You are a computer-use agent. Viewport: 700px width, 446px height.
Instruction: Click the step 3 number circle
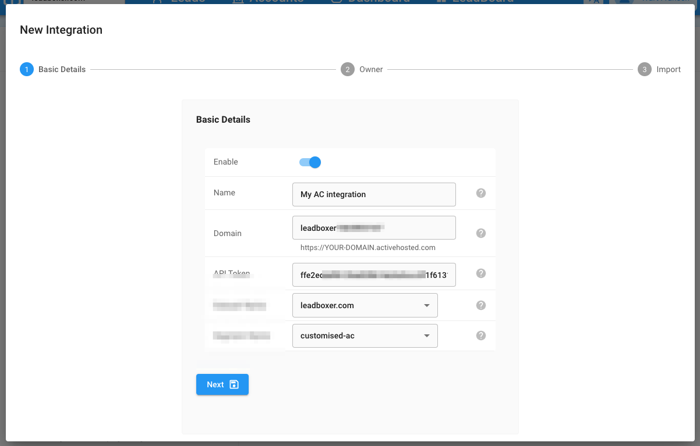[644, 69]
